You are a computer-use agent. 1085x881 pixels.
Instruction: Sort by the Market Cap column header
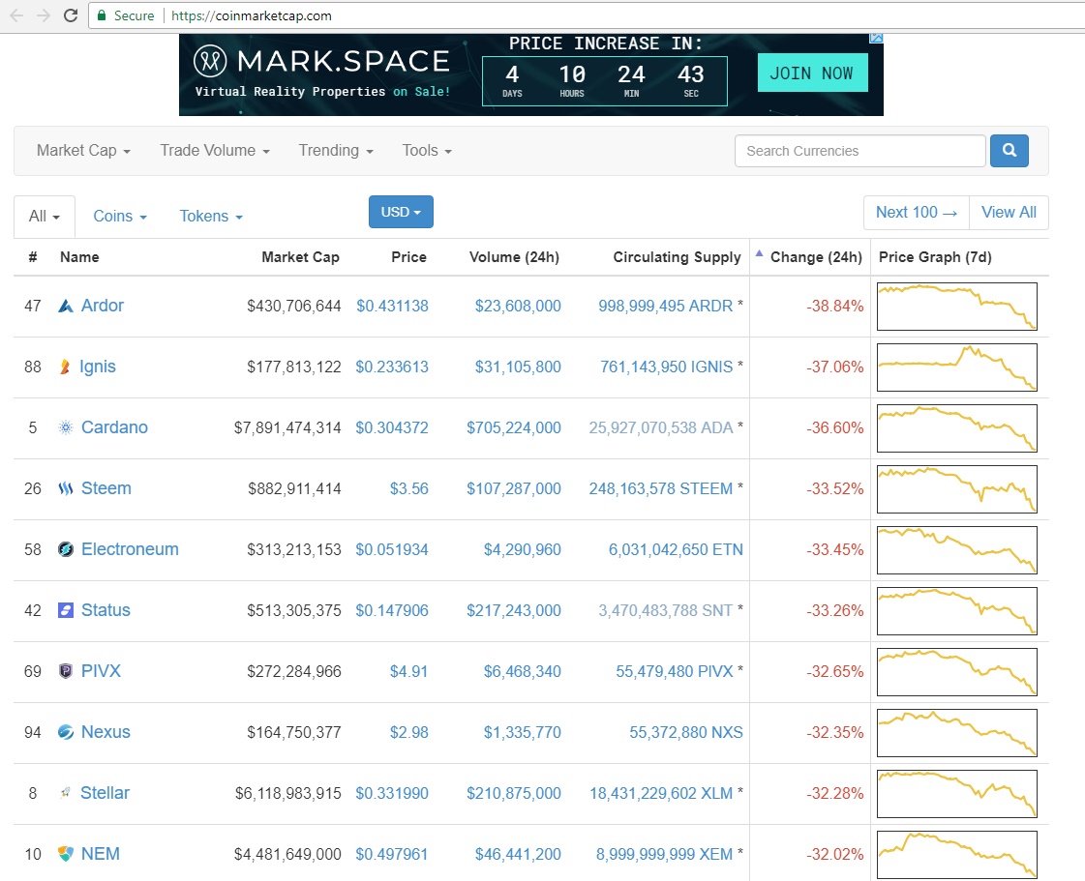(300, 257)
